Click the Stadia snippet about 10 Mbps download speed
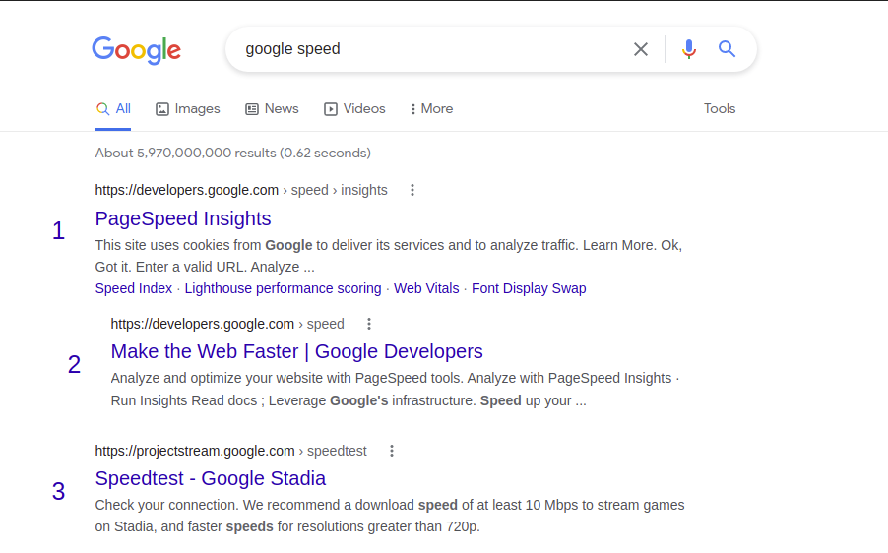 (390, 516)
